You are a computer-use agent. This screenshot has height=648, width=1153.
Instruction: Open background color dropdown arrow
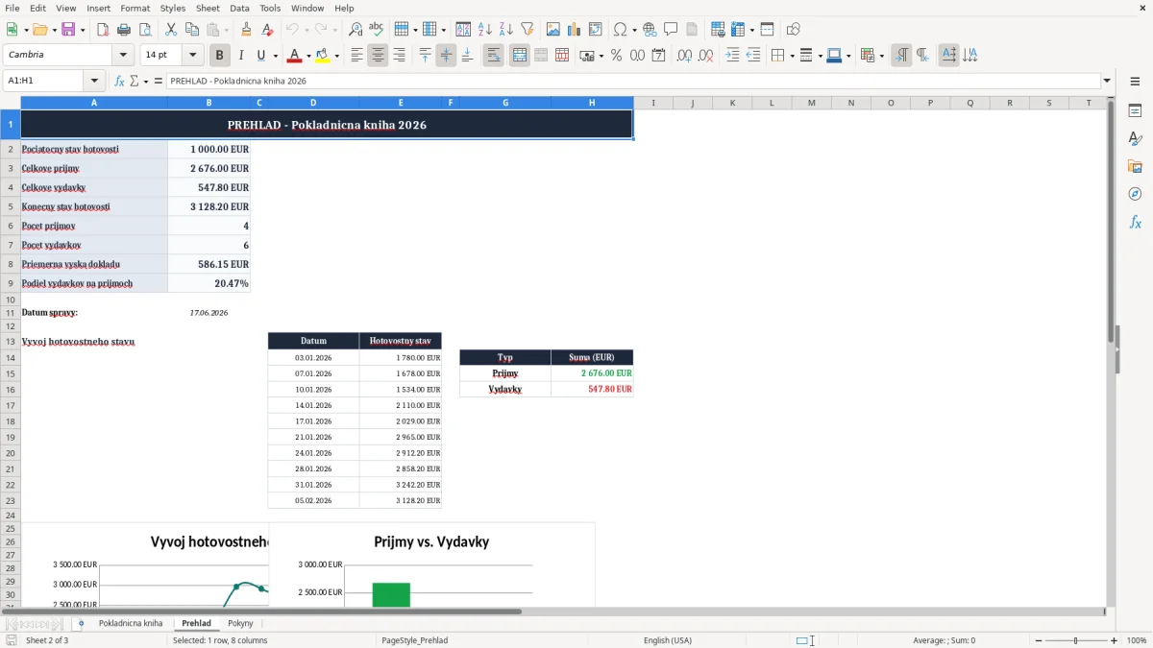click(337, 56)
